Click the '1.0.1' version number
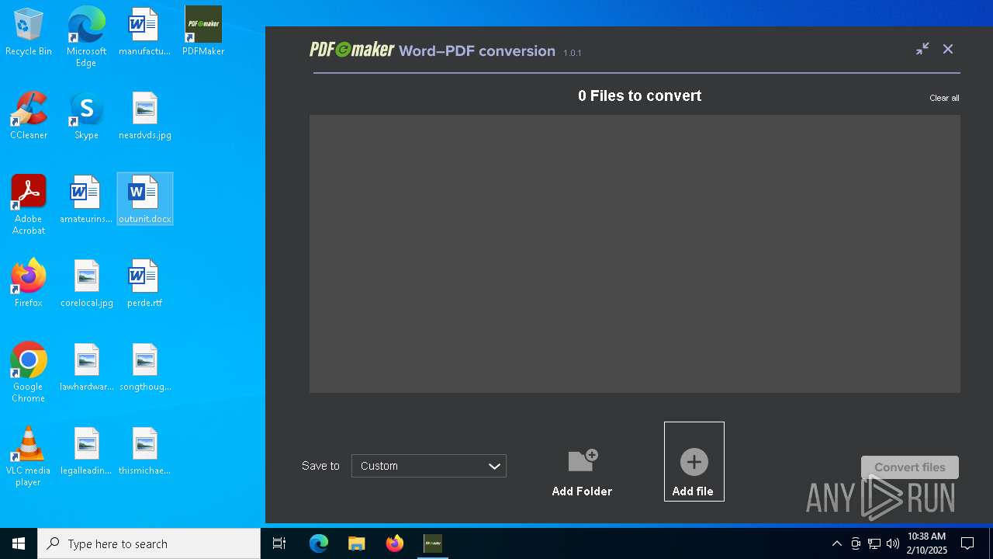The image size is (993, 559). click(x=573, y=53)
